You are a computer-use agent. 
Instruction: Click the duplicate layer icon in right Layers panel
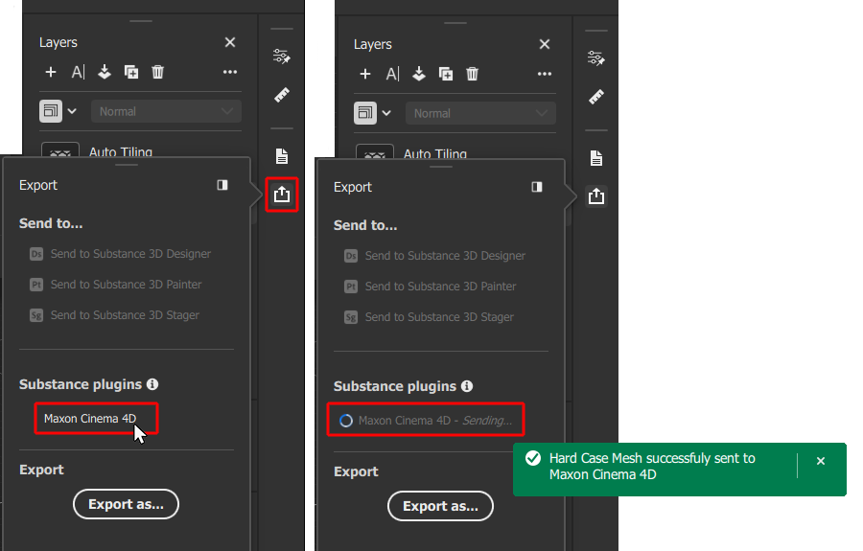pyautogui.click(x=446, y=74)
